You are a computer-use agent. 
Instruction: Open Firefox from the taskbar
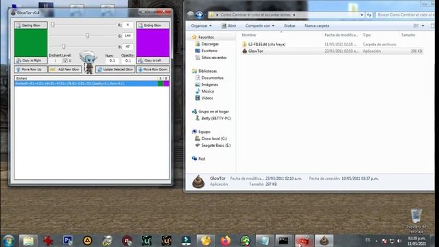tap(226, 241)
